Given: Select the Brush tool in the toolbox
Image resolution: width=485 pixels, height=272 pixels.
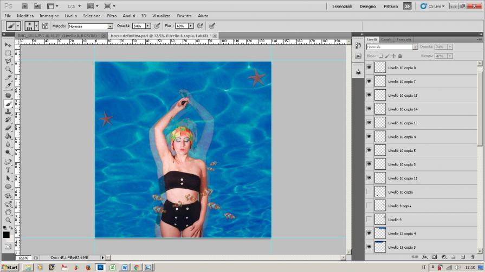Looking at the screenshot, I should 8,103.
